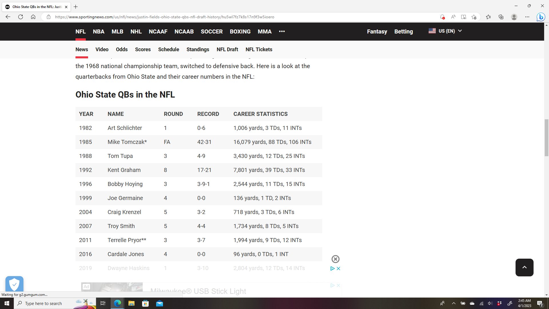Open the browser home page
The height and width of the screenshot is (309, 549).
pyautogui.click(x=33, y=17)
